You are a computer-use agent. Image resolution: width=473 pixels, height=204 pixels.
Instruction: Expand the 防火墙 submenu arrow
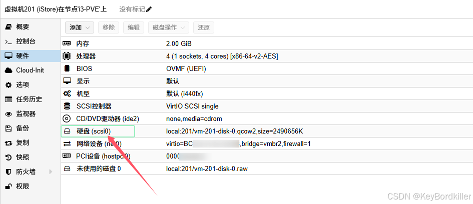51,172
